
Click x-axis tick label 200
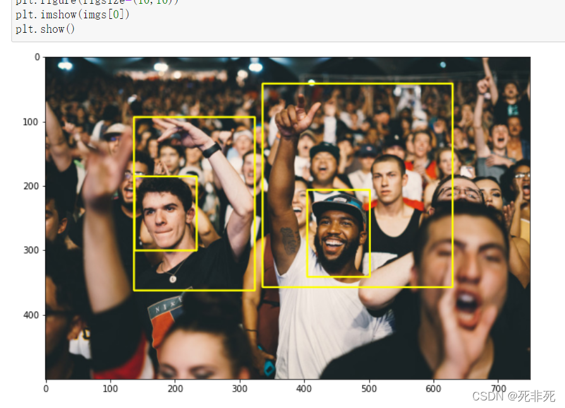(x=175, y=388)
